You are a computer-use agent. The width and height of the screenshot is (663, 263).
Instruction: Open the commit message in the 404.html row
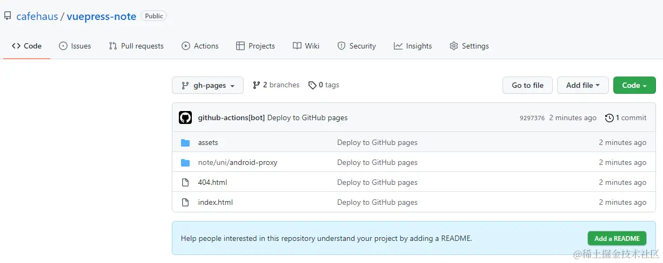[x=377, y=183]
